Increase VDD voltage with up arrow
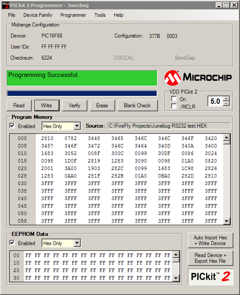 pyautogui.click(x=227, y=99)
